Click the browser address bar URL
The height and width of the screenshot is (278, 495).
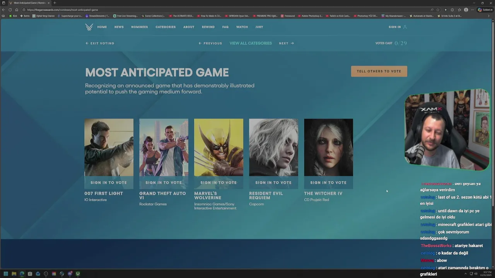tap(62, 10)
